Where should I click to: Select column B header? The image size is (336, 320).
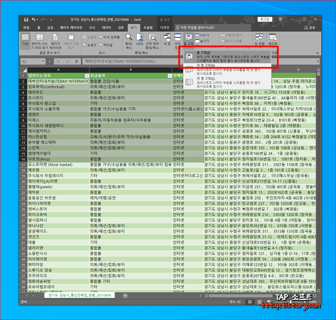pyautogui.click(x=131, y=70)
